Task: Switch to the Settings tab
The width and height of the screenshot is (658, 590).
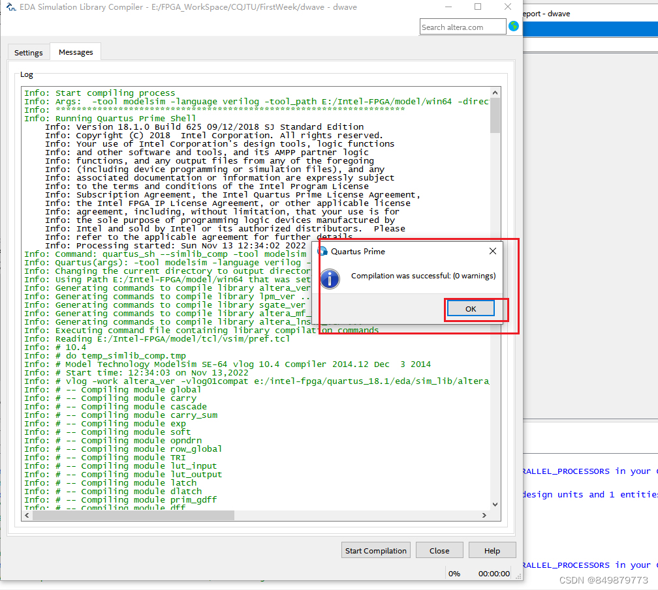Action: [x=29, y=53]
